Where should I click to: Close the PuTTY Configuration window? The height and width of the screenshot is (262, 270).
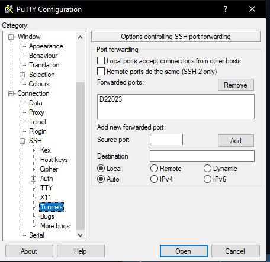tap(252, 9)
